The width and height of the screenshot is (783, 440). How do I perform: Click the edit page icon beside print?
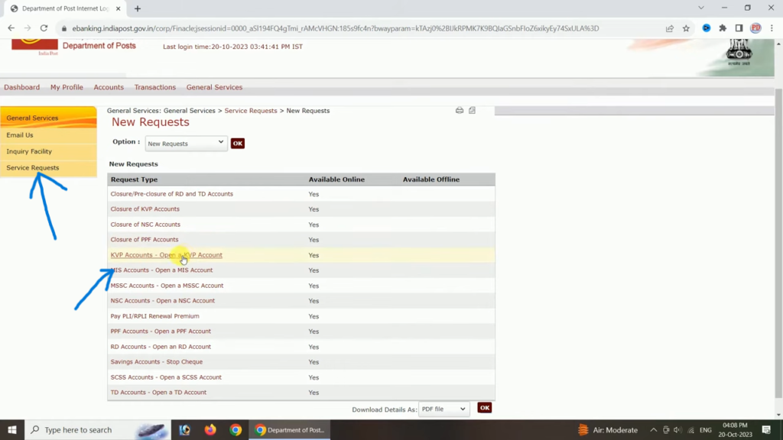pyautogui.click(x=472, y=110)
